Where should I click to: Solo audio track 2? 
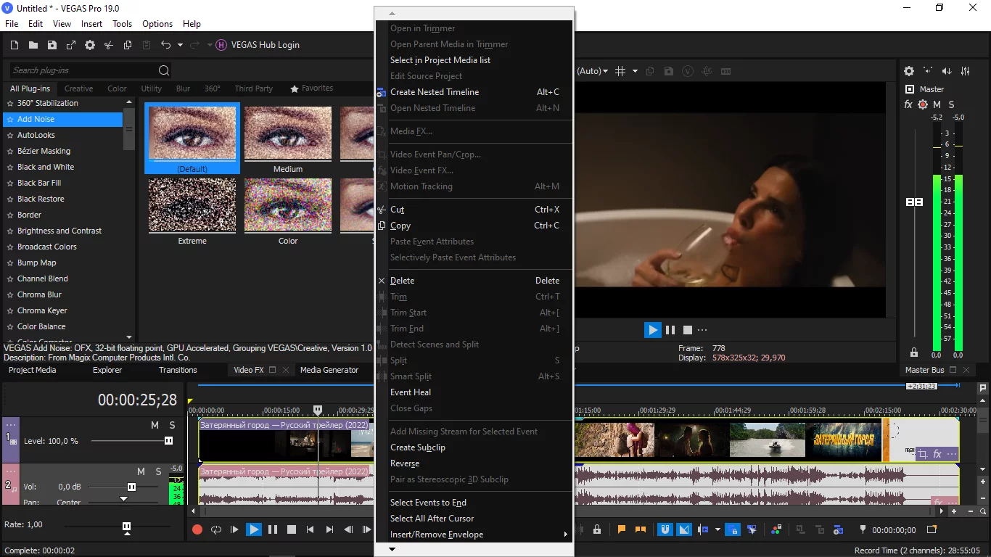pyautogui.click(x=158, y=471)
